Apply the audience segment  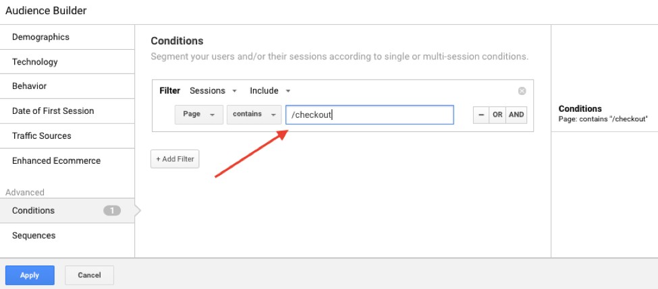point(30,275)
